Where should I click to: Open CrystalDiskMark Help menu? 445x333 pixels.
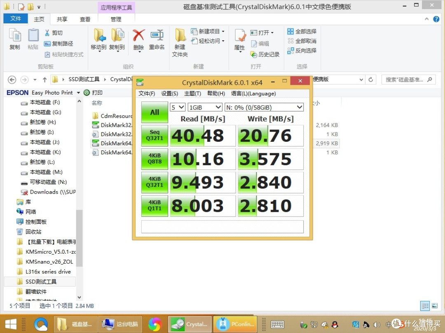216,93
